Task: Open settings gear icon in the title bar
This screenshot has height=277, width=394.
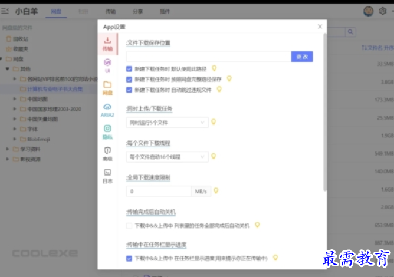Action: click(383, 11)
